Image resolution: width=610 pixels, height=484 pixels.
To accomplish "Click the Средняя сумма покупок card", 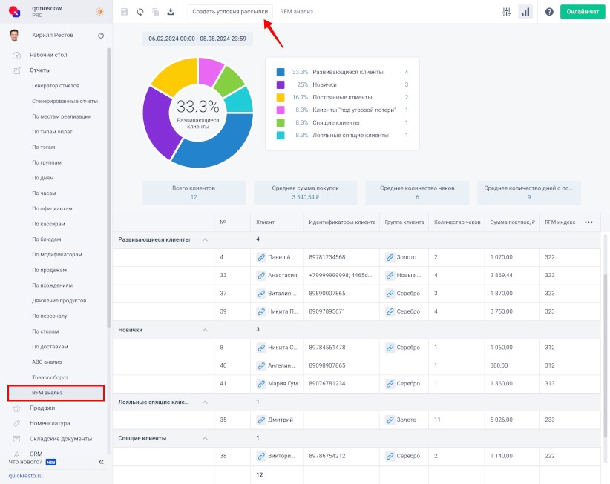I will pyautogui.click(x=306, y=193).
